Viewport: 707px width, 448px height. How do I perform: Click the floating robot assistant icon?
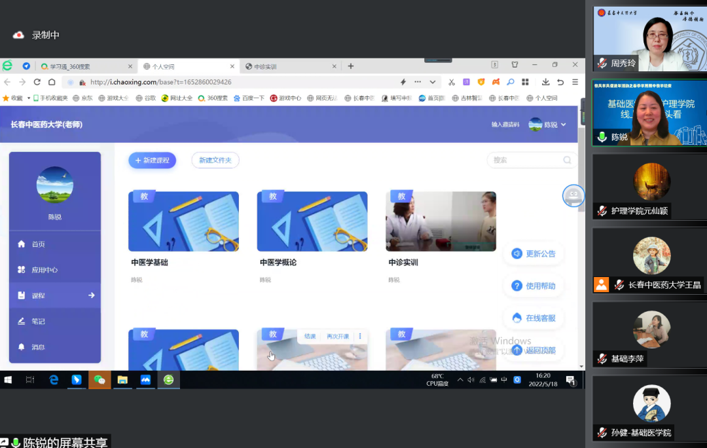[x=573, y=195]
